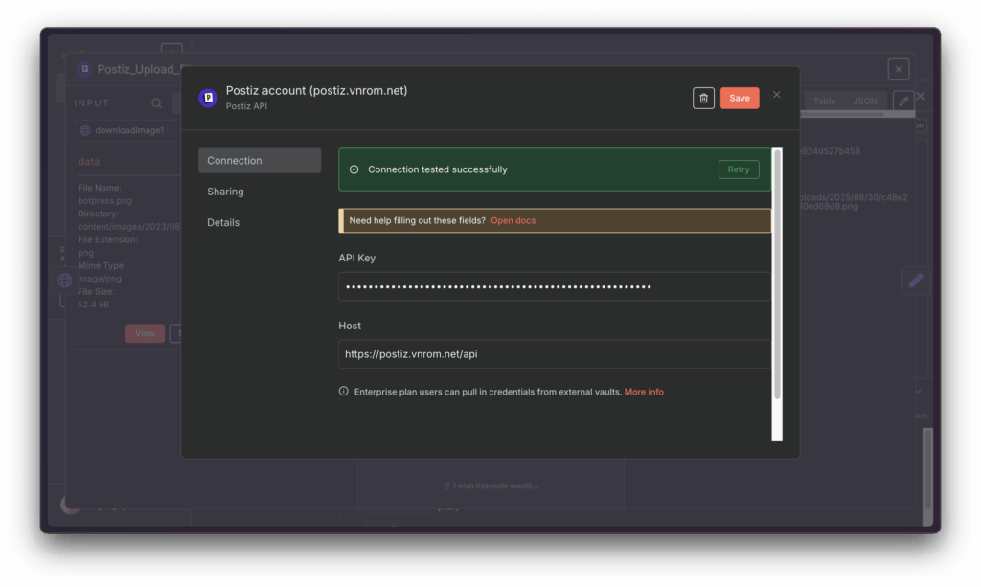Viewport: 981px width, 587px height.
Task: Close background node panel with top X
Action: click(899, 69)
